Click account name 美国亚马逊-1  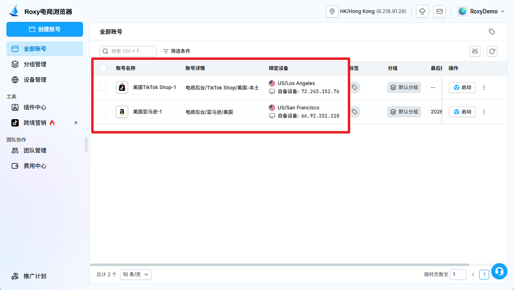click(x=148, y=112)
